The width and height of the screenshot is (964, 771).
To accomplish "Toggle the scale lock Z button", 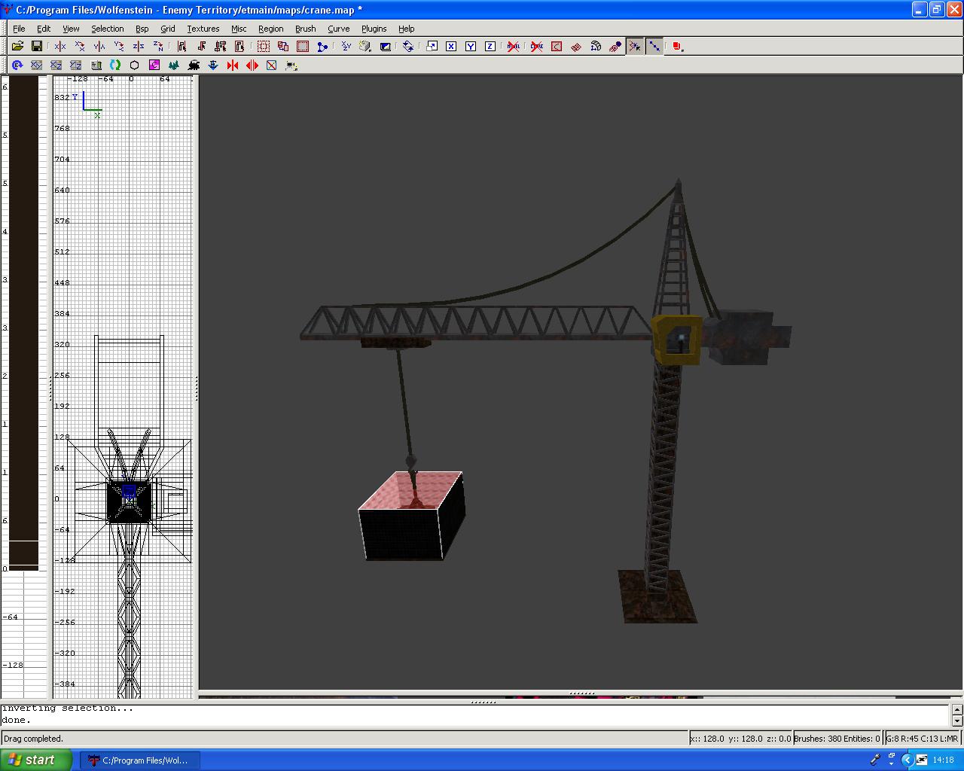I will tap(490, 47).
